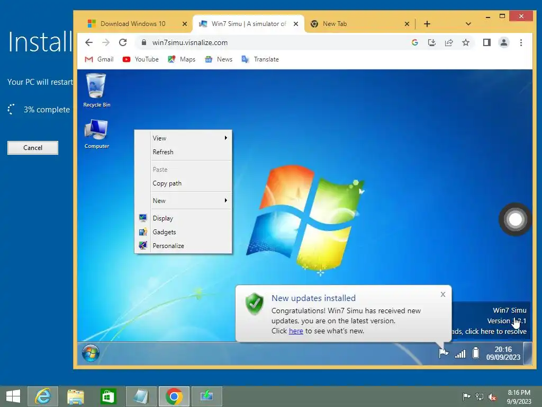Click the Google icon in address bar
Screen dimensions: 542x407
(415, 42)
